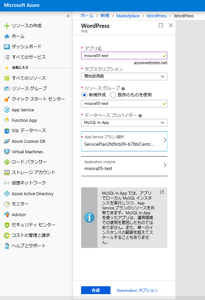This screenshot has height=300, width=205.
Task: Click the Virtual Machines monitor icon
Action: click(7, 152)
